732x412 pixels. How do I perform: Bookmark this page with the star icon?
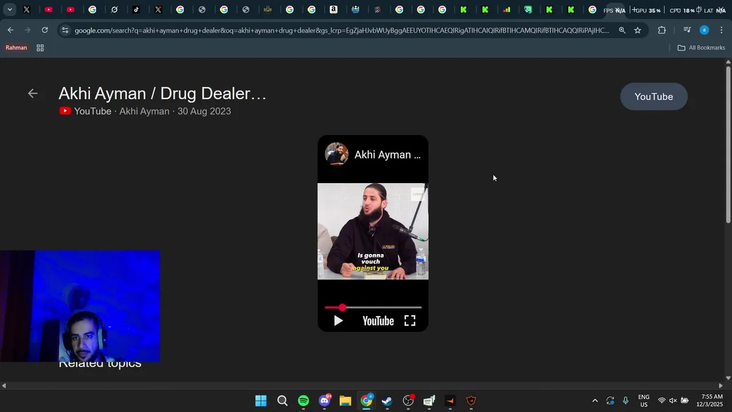638,30
